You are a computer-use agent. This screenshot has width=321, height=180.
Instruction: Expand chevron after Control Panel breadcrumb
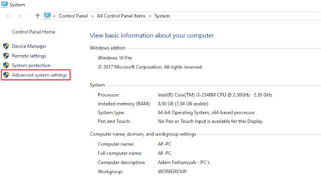92,16
